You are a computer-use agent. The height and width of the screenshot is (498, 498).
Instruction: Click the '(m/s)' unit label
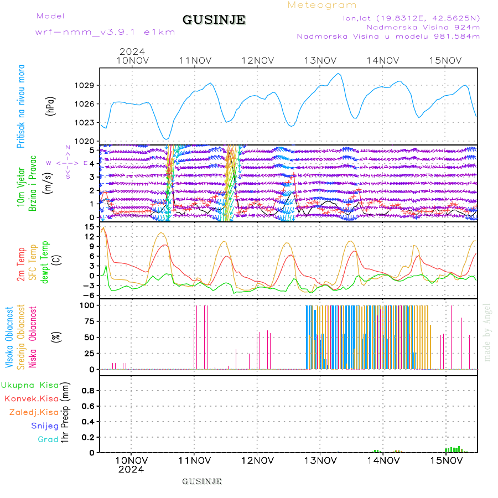point(48,183)
